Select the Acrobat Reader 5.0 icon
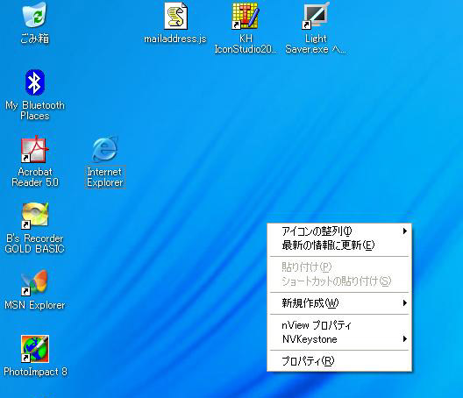 (x=34, y=149)
